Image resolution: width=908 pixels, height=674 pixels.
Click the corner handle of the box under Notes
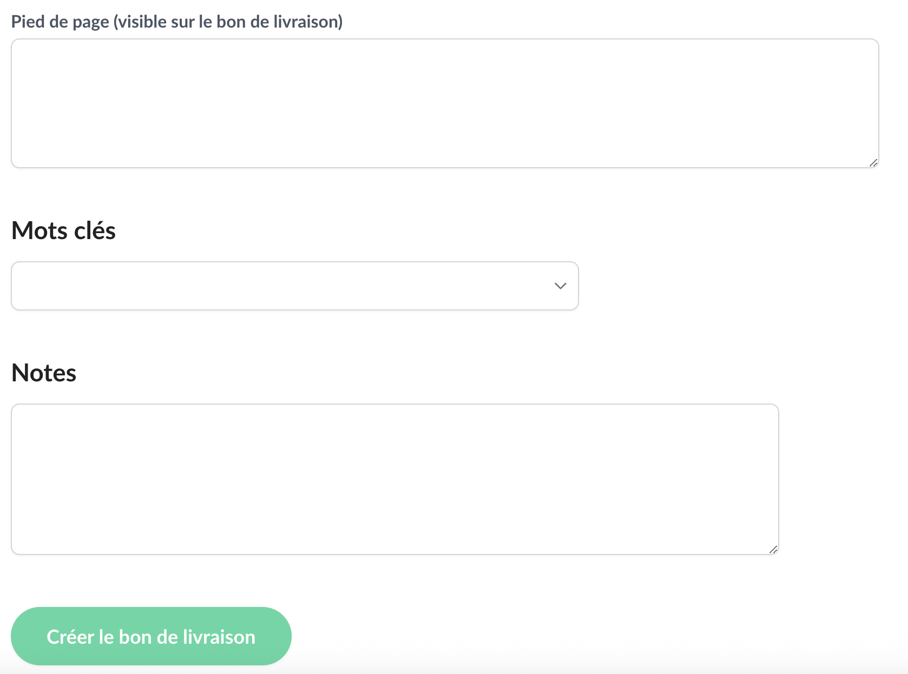coord(773,550)
